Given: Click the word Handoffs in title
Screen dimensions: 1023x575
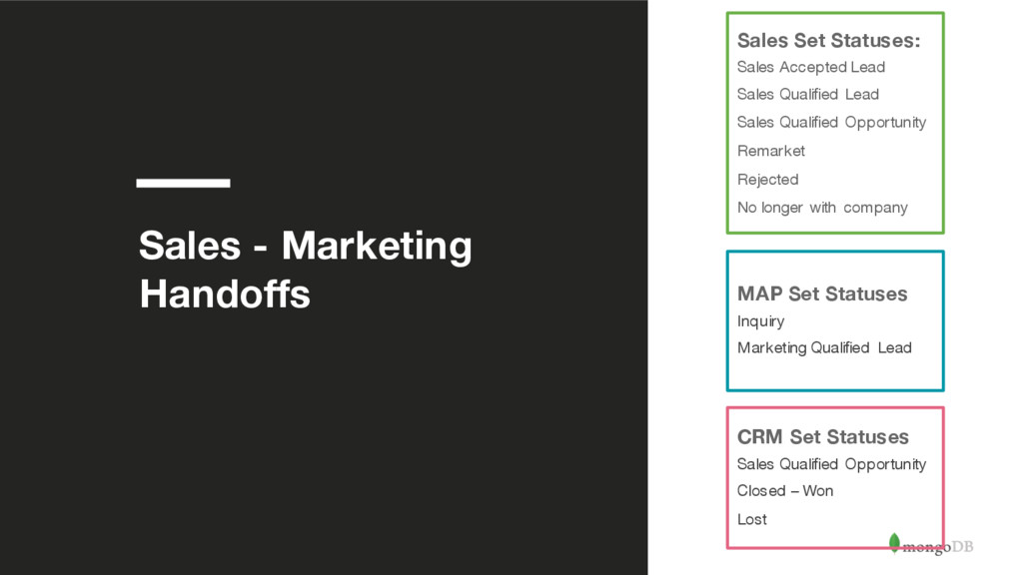Looking at the screenshot, I should point(225,294).
